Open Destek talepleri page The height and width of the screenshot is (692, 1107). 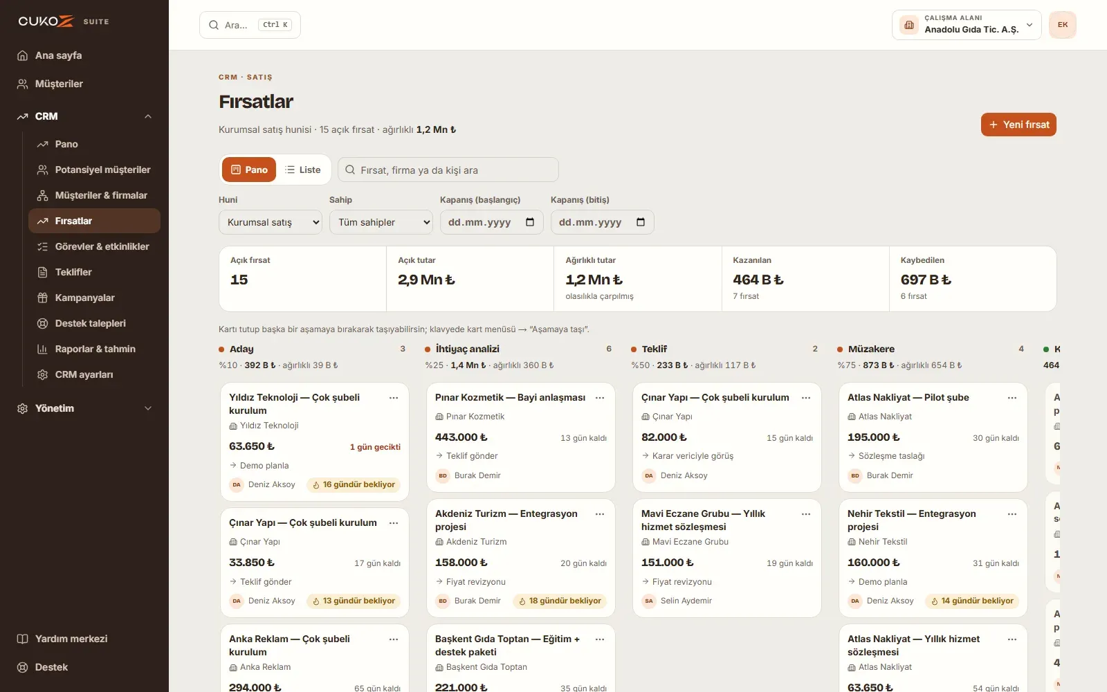tap(94, 323)
